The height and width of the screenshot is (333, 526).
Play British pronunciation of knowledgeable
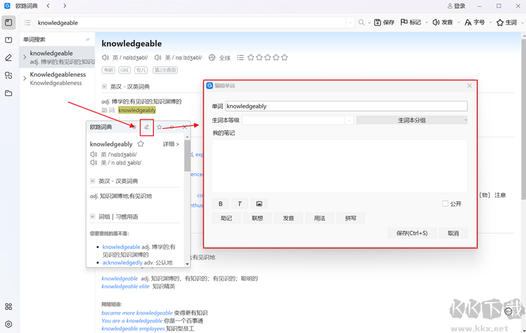pyautogui.click(x=105, y=57)
